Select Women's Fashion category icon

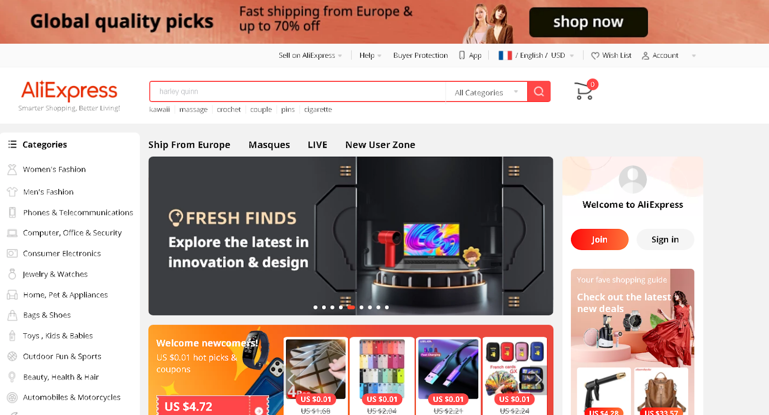tap(12, 169)
